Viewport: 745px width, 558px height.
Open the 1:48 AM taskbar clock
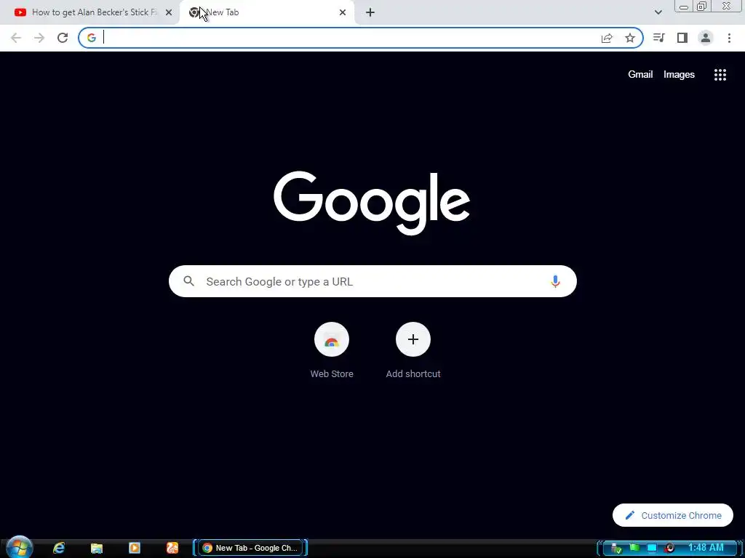point(706,548)
